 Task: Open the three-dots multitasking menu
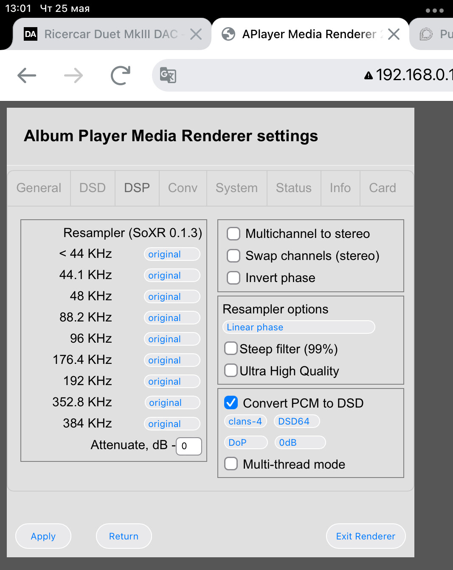(434, 11)
